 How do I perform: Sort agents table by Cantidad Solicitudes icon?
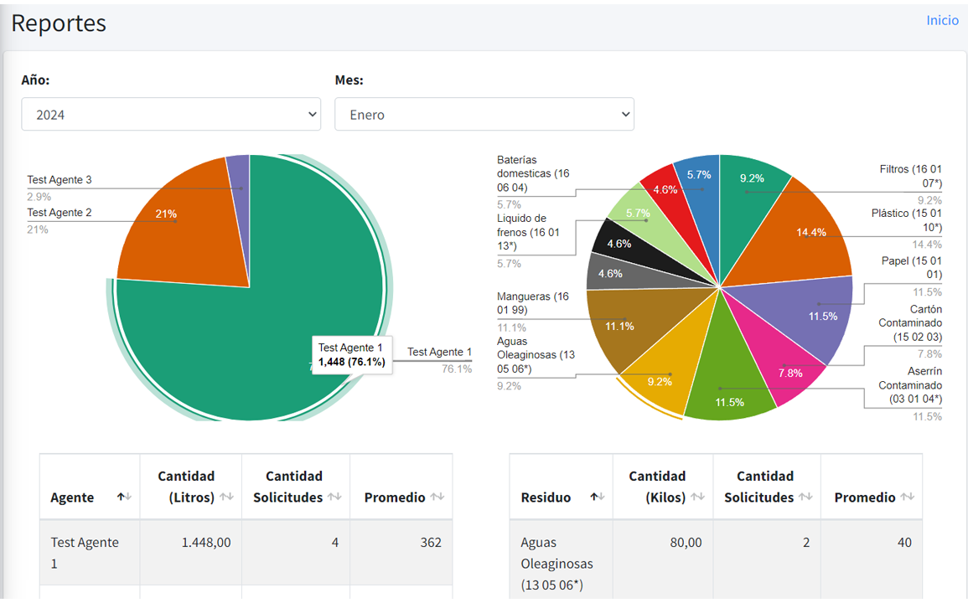pyautogui.click(x=334, y=497)
